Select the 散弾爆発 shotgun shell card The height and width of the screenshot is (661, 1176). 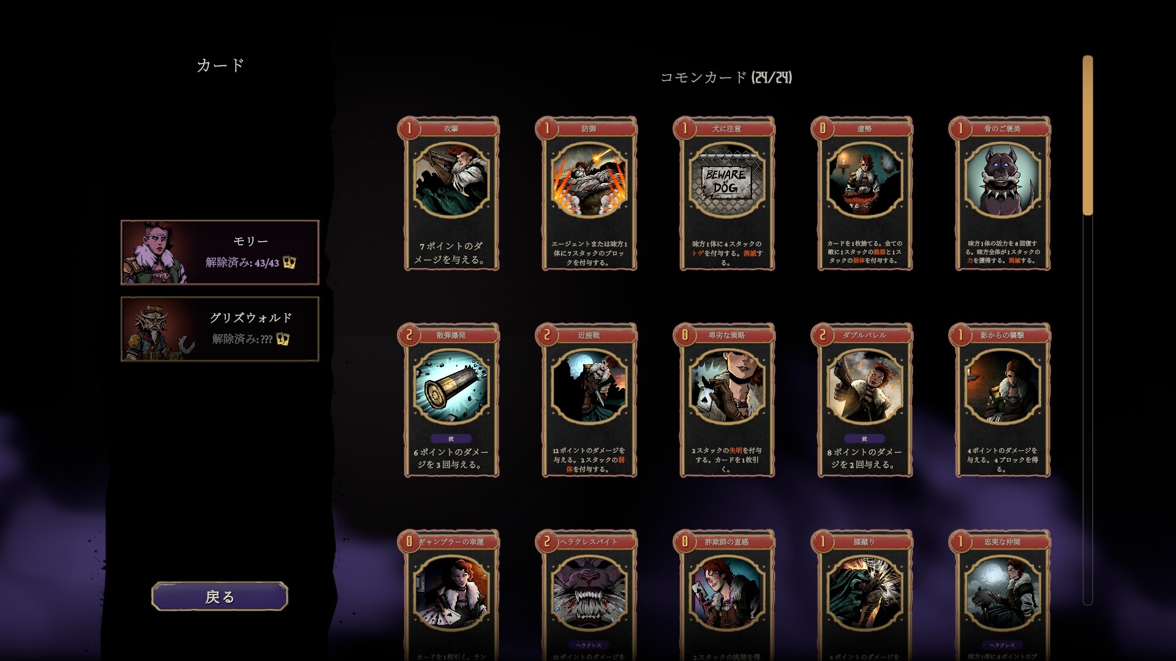(451, 400)
